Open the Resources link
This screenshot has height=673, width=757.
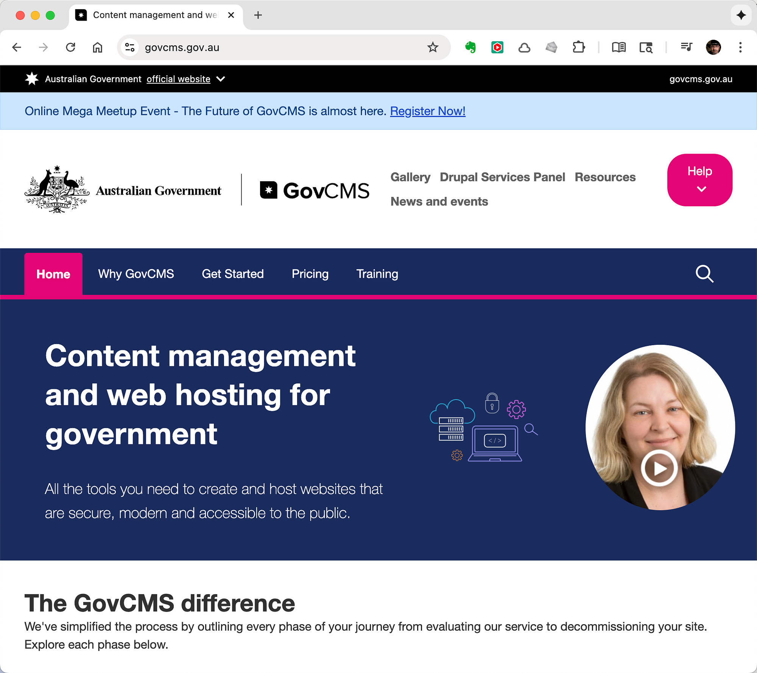coord(605,177)
